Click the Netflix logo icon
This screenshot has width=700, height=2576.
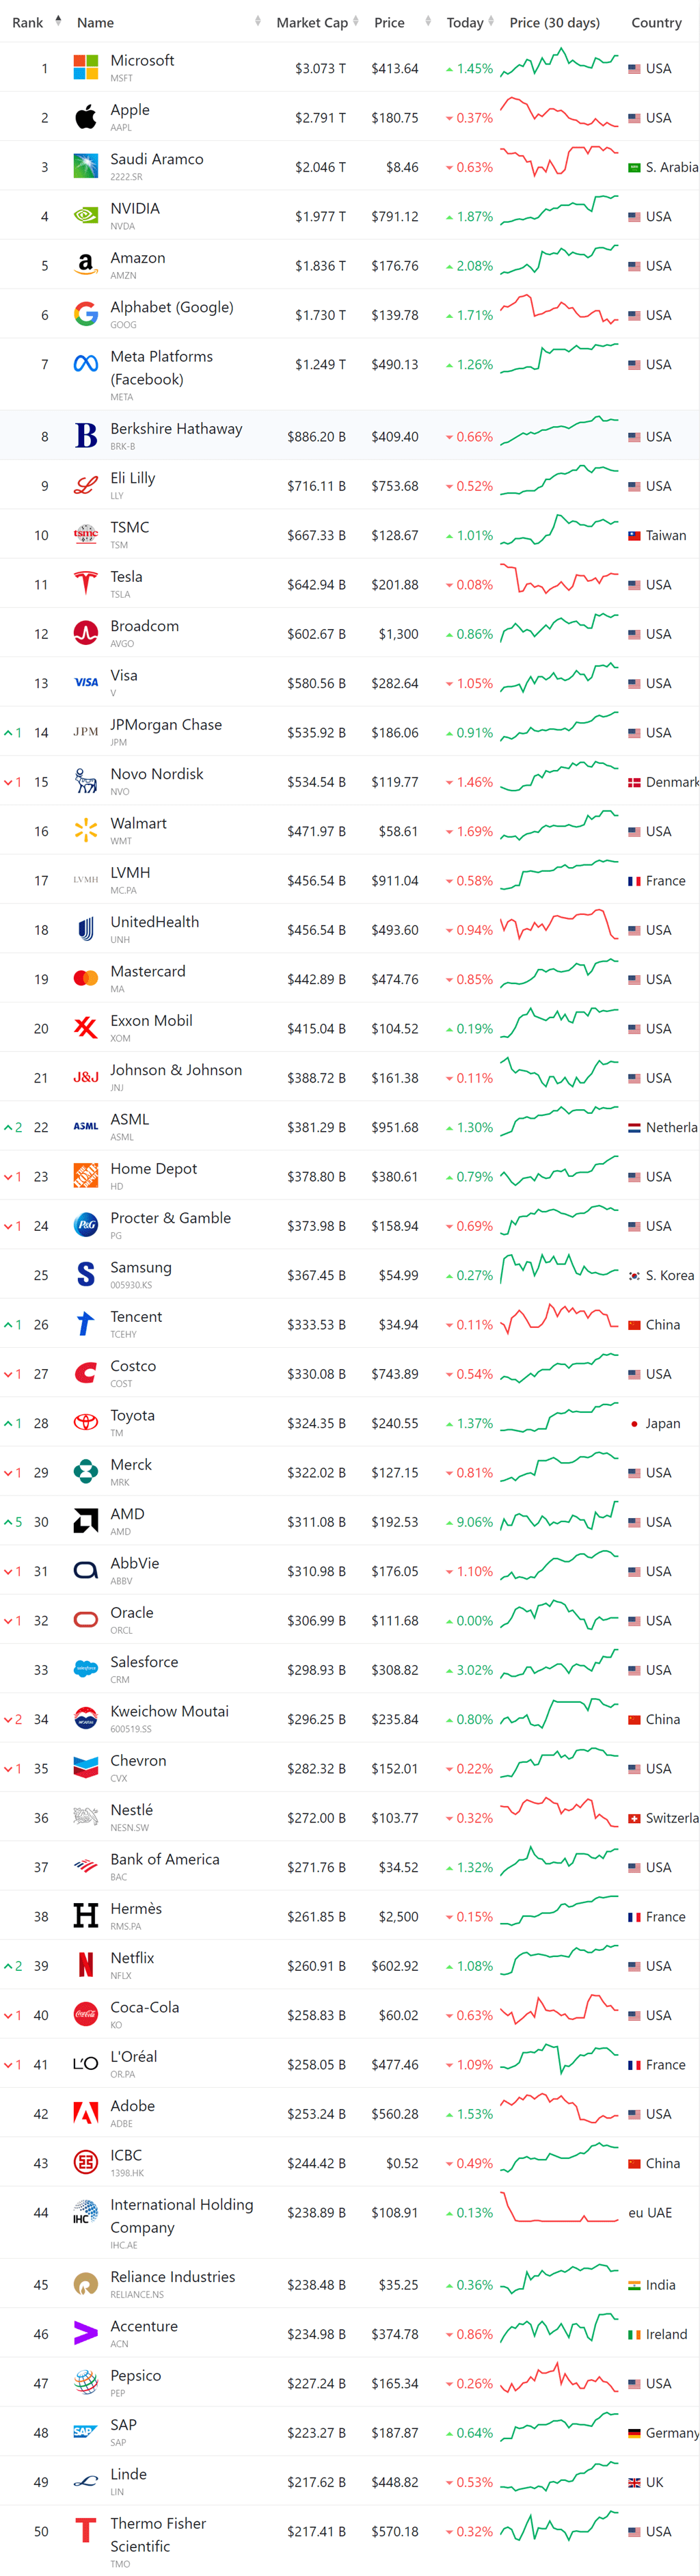click(x=86, y=1965)
